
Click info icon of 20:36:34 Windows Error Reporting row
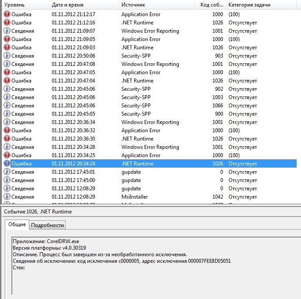7,122
